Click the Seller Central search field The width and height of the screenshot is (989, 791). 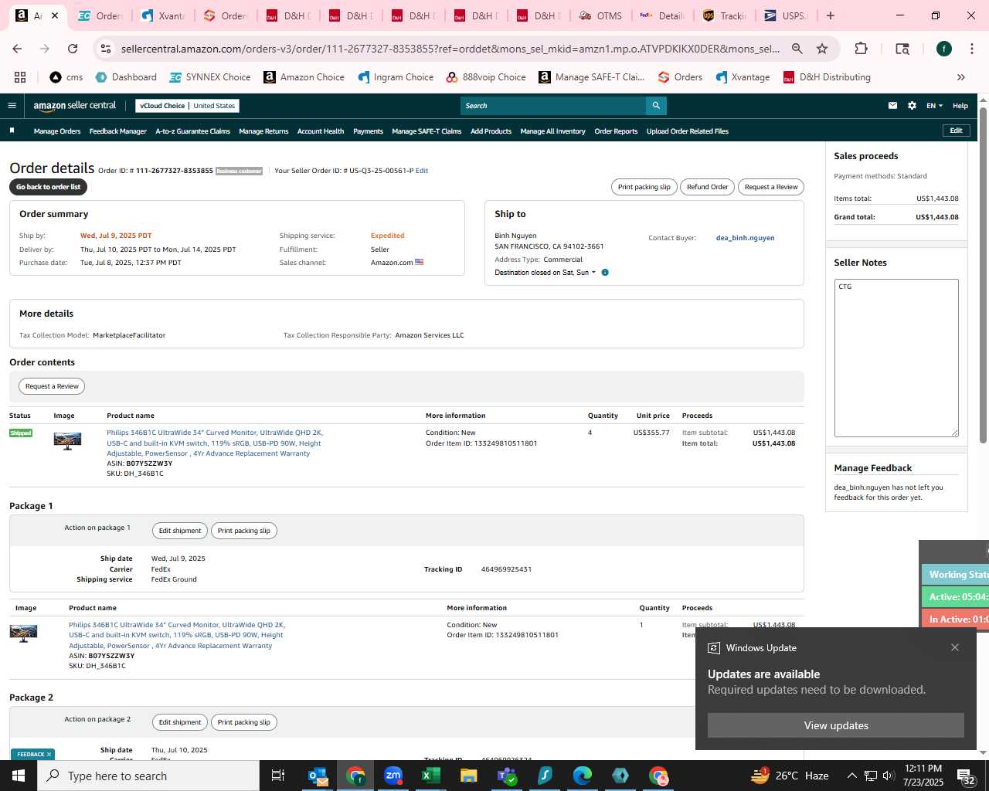pyautogui.click(x=553, y=106)
